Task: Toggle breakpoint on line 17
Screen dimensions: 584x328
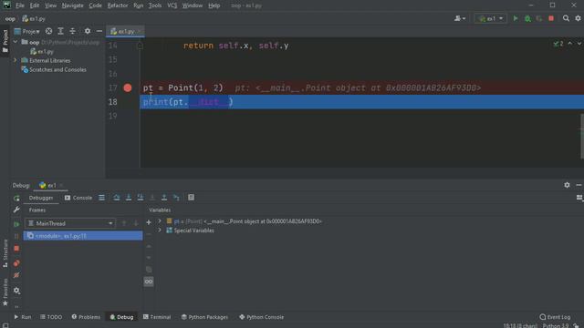Action: pyautogui.click(x=128, y=87)
